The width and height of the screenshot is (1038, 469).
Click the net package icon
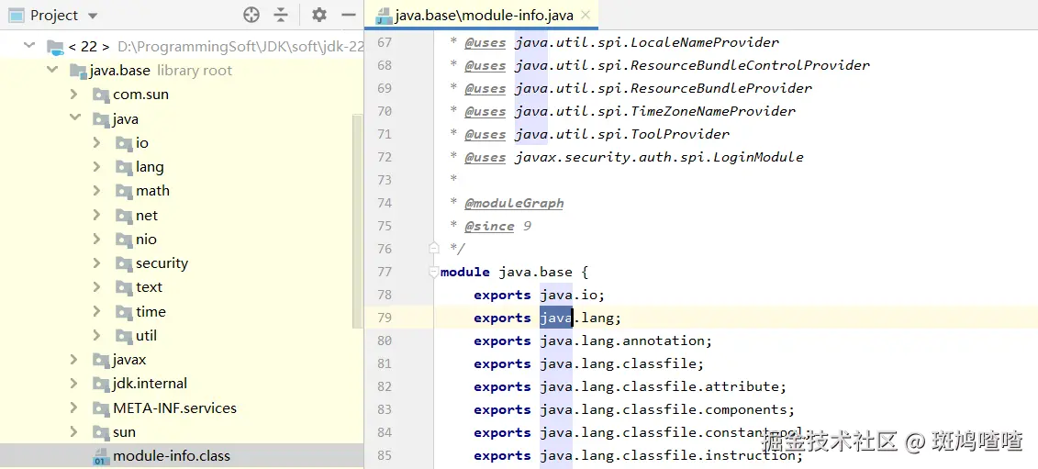124,216
